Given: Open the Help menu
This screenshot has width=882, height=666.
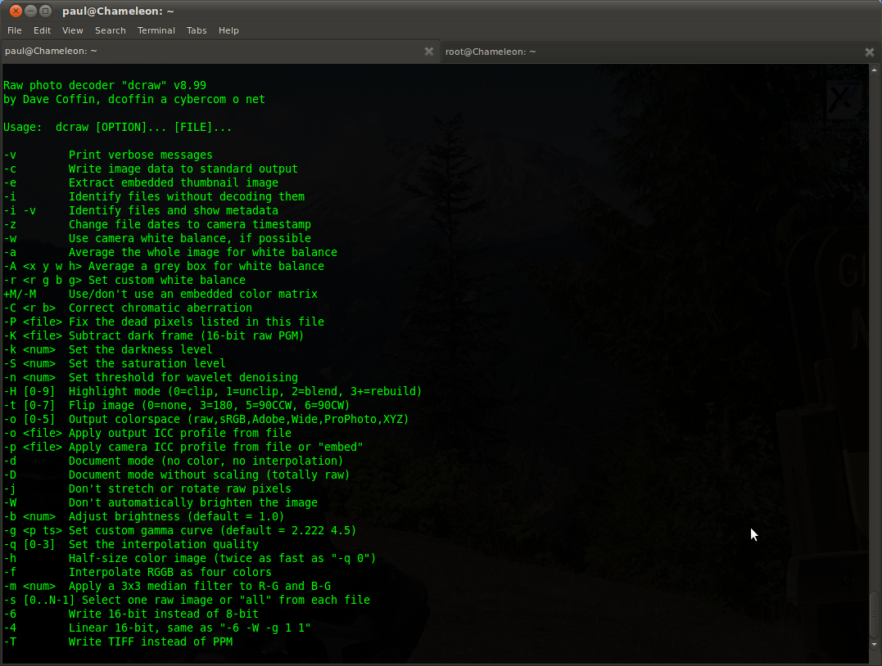Looking at the screenshot, I should 228,30.
